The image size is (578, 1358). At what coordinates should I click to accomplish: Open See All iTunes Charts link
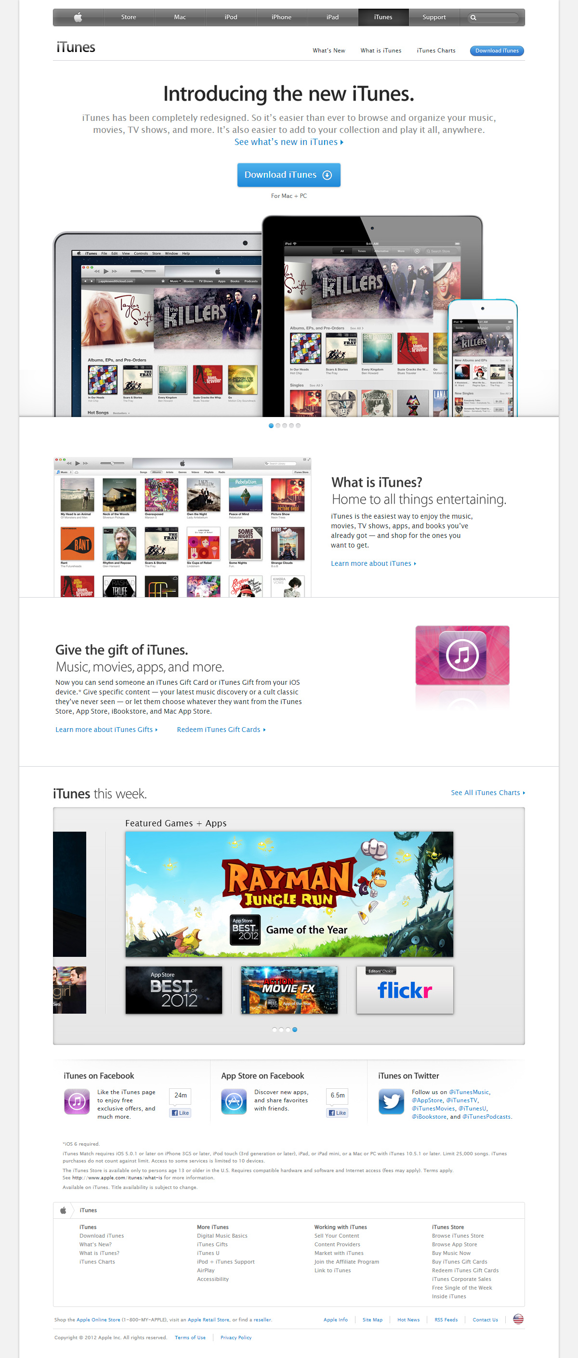pos(488,792)
